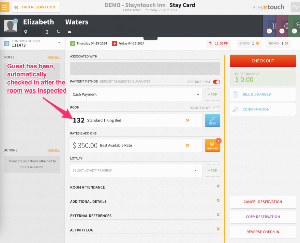Open room 132 Standard 1 King Bed
Image resolution: width=300 pixels, height=243 pixels.
[x=136, y=120]
